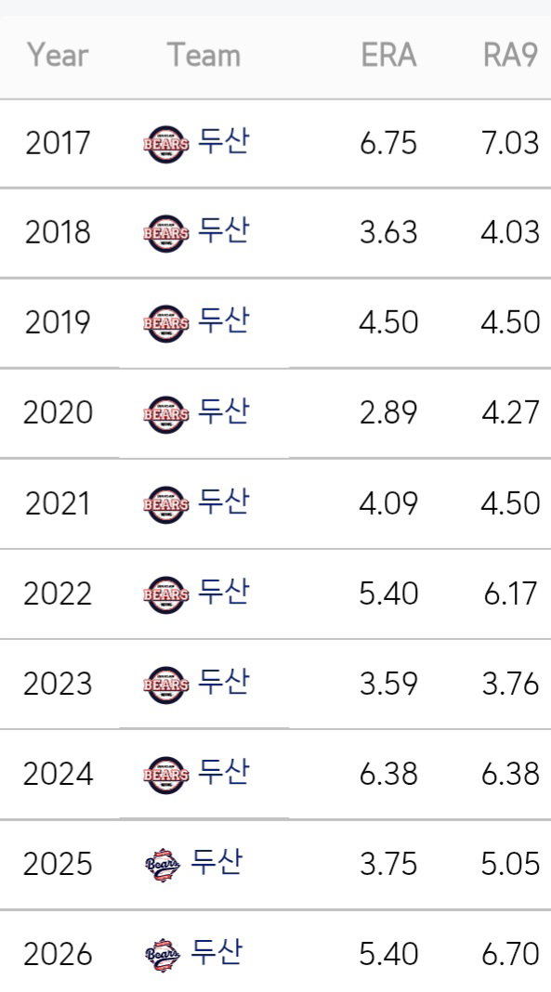Open the 두산 team link in the 2025 row
The width and height of the screenshot is (551, 992).
216,862
